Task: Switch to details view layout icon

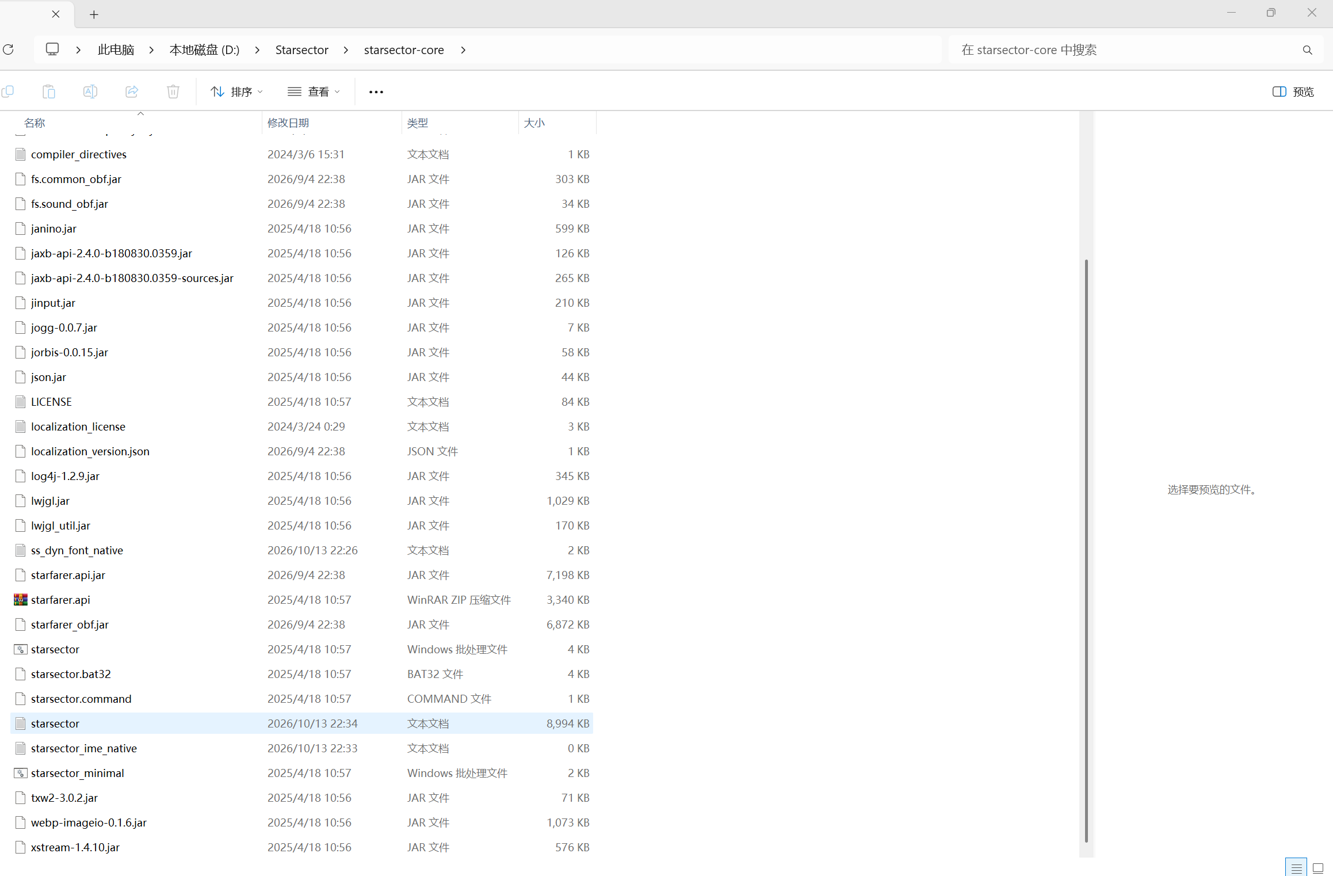Action: (x=1296, y=867)
